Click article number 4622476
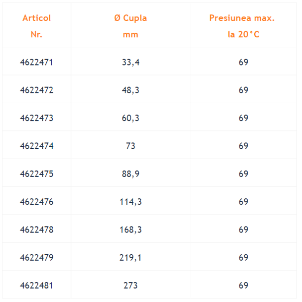This screenshot has height=302, width=302. pyautogui.click(x=36, y=202)
